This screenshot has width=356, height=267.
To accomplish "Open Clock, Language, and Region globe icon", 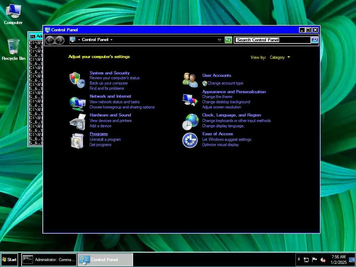I will [x=190, y=122].
